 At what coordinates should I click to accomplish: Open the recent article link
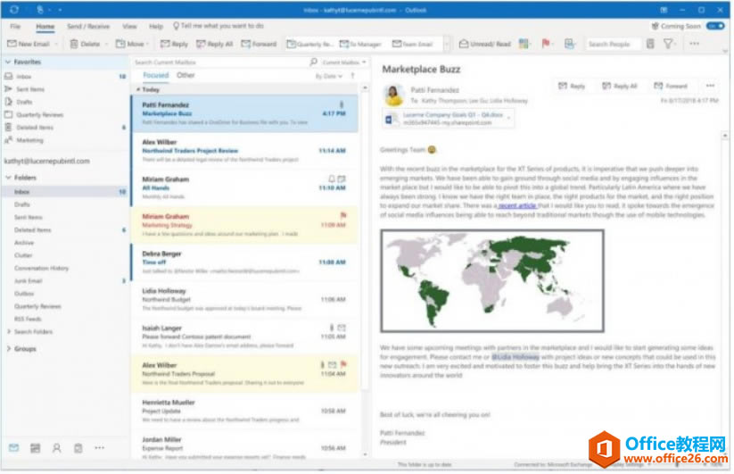(x=517, y=205)
